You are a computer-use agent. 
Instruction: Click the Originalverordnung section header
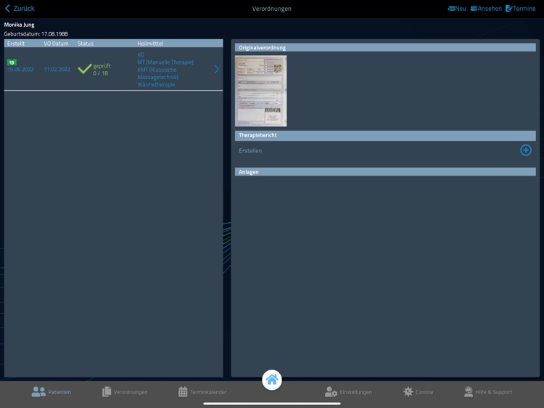pos(385,48)
